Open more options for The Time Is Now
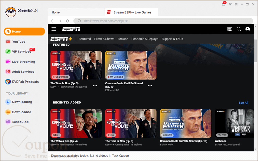This screenshot has width=258, height=161. [95, 86]
